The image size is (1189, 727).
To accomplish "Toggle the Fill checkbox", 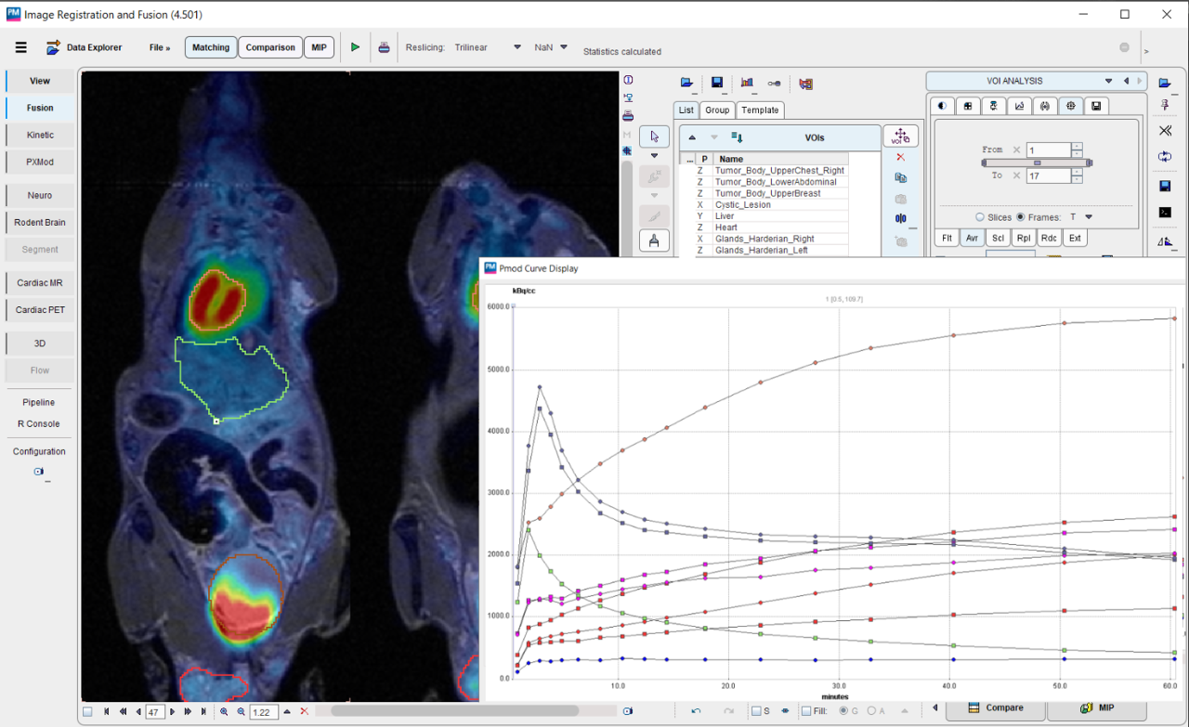I will [x=806, y=711].
